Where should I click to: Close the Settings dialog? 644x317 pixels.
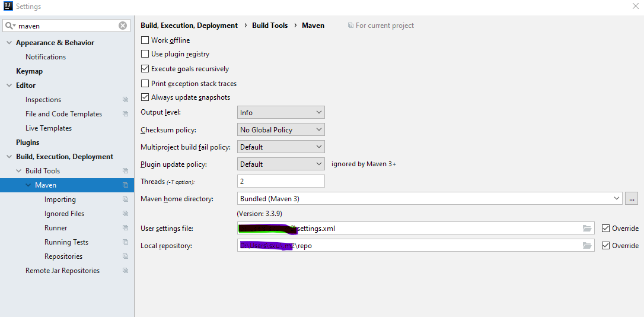635,6
